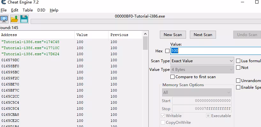This screenshot has height=127, width=261.
Task: Click process name 00000BF0-Tutorial-i386.exe
Action: [x=140, y=16]
